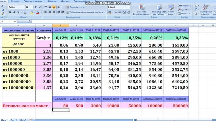The image size is (216, 121).
Task: Expand the font color dropdown arrow
Action: [40, 12]
